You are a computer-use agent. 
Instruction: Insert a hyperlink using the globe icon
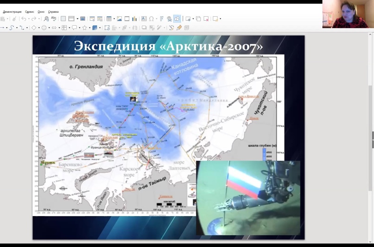pos(169,19)
